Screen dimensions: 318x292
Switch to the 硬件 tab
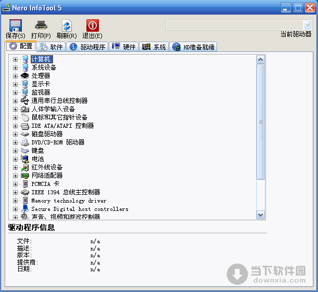[x=123, y=47]
